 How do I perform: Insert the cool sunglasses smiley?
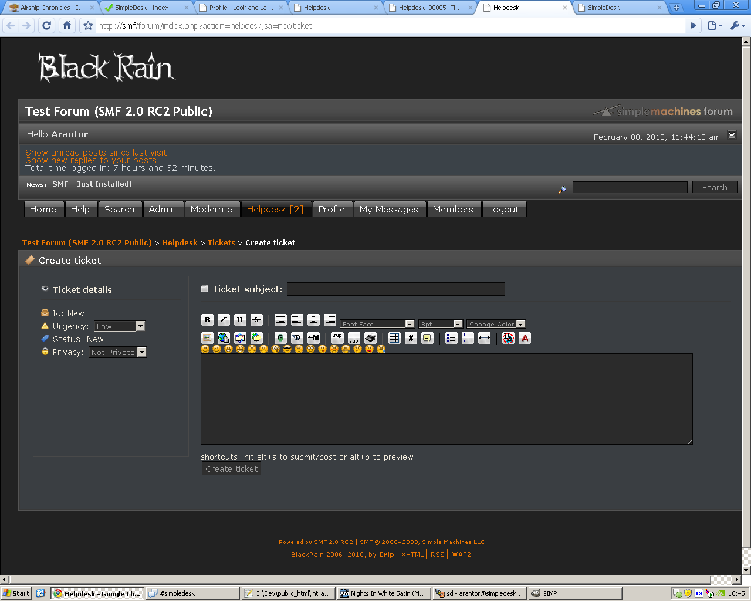[287, 349]
